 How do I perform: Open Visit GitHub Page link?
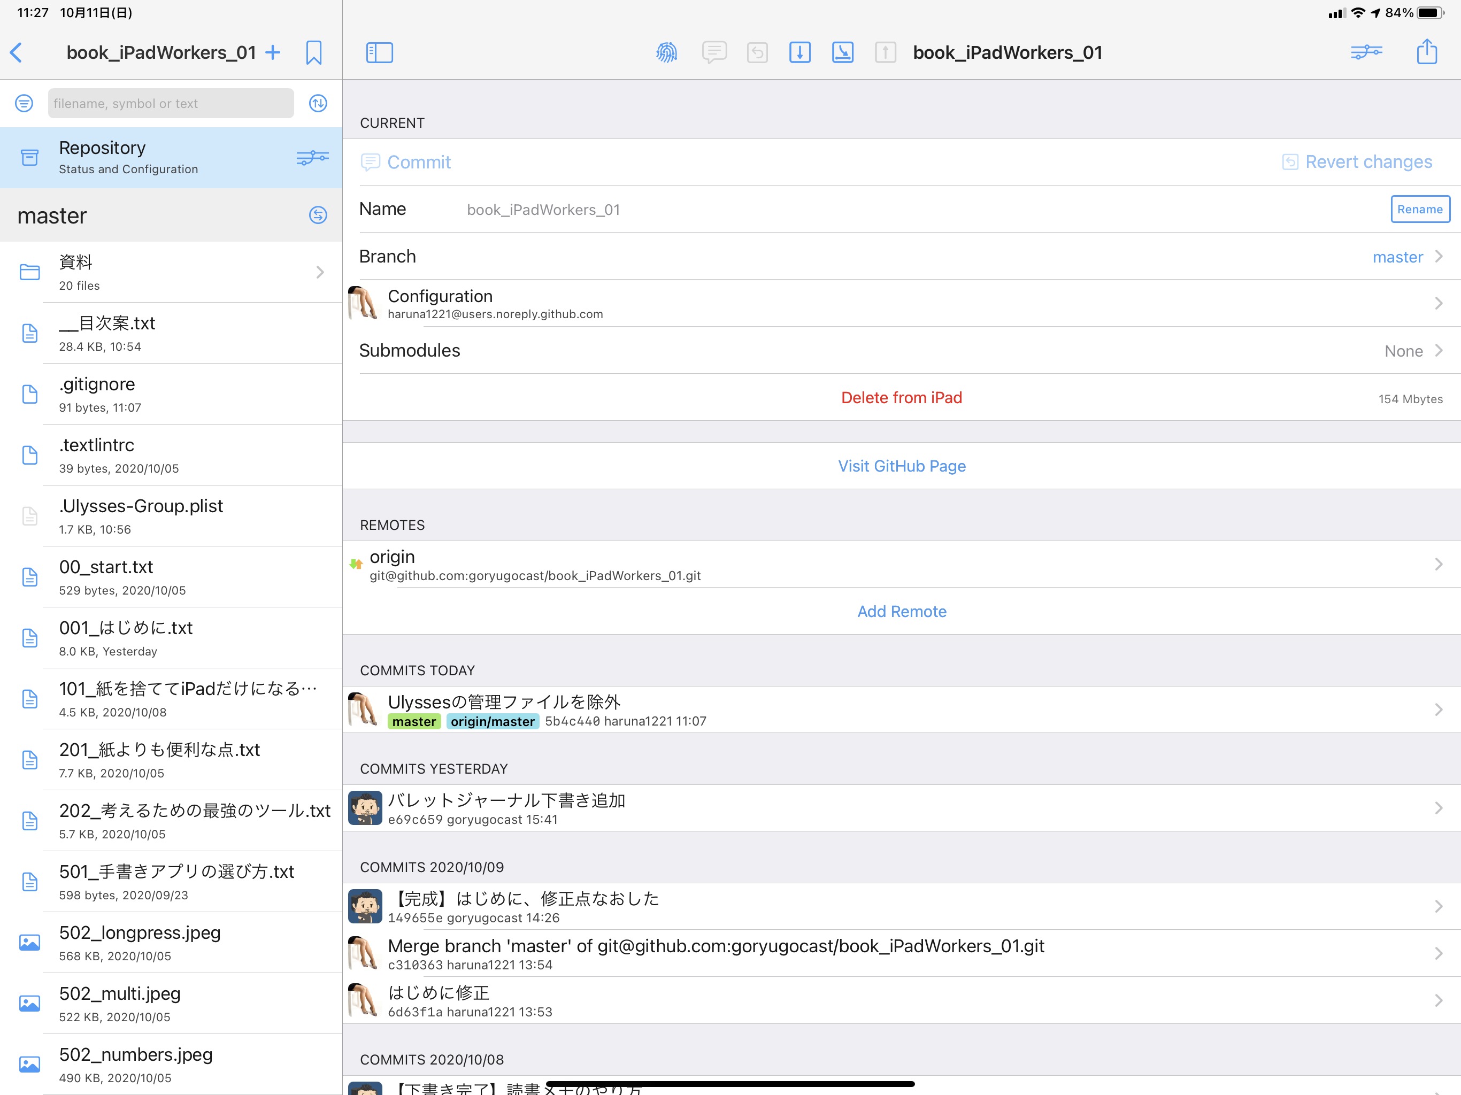(902, 466)
